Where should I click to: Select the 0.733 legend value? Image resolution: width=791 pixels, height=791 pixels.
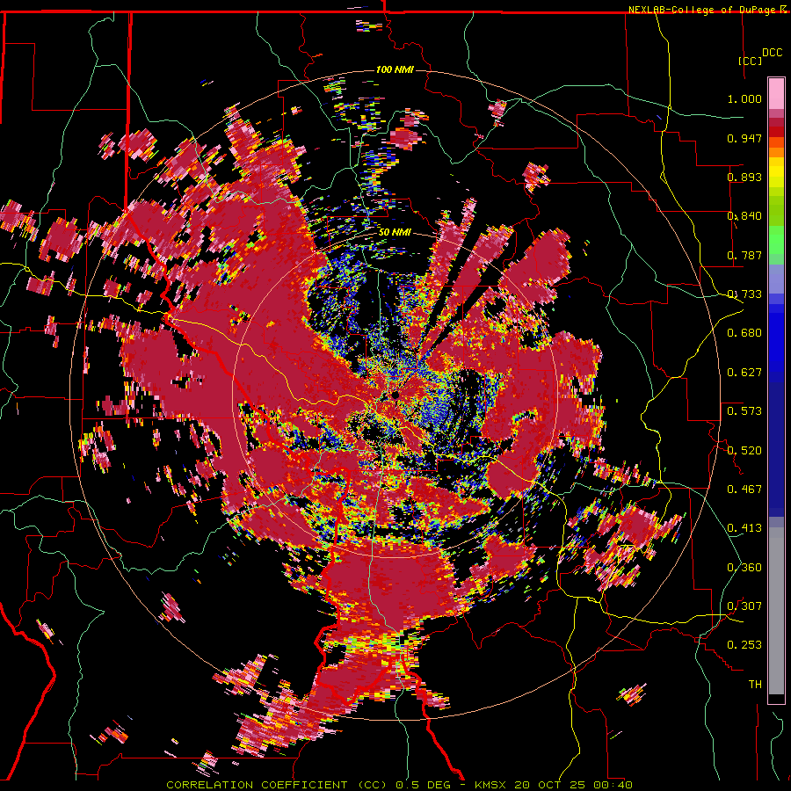(x=744, y=294)
